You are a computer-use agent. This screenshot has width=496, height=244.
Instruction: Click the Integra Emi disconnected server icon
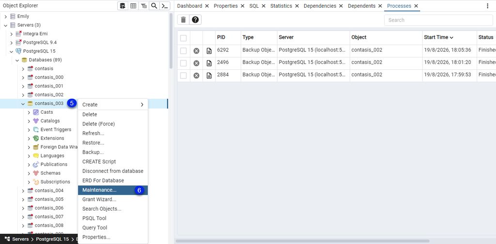tap(19, 33)
